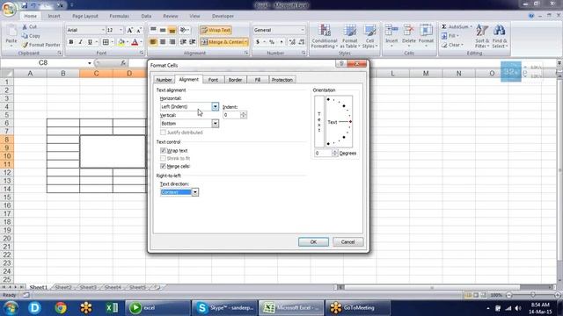Click the Bottom Align icon
Screen dimensions: 563x316
tap(172, 30)
